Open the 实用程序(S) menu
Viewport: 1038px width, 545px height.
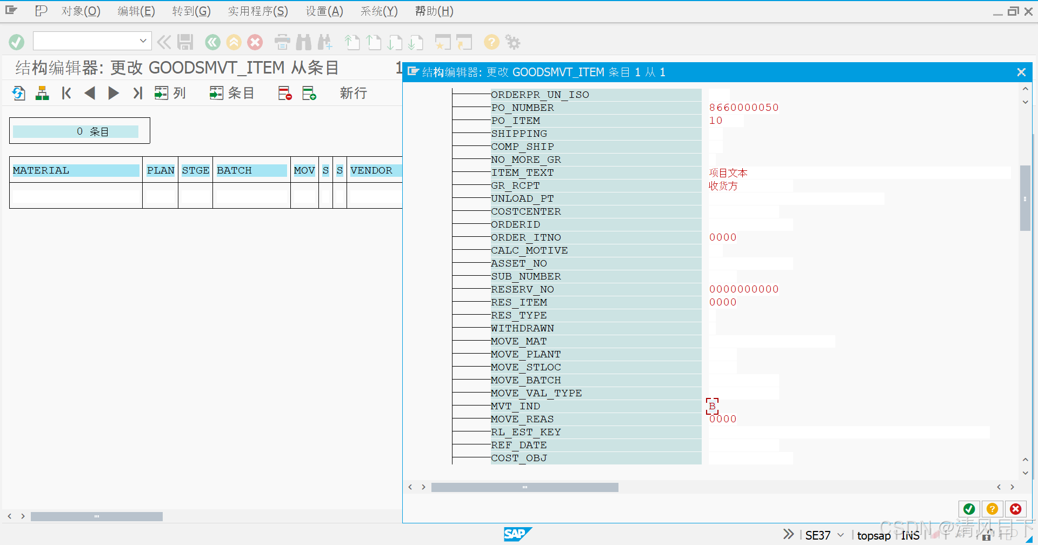tap(258, 11)
